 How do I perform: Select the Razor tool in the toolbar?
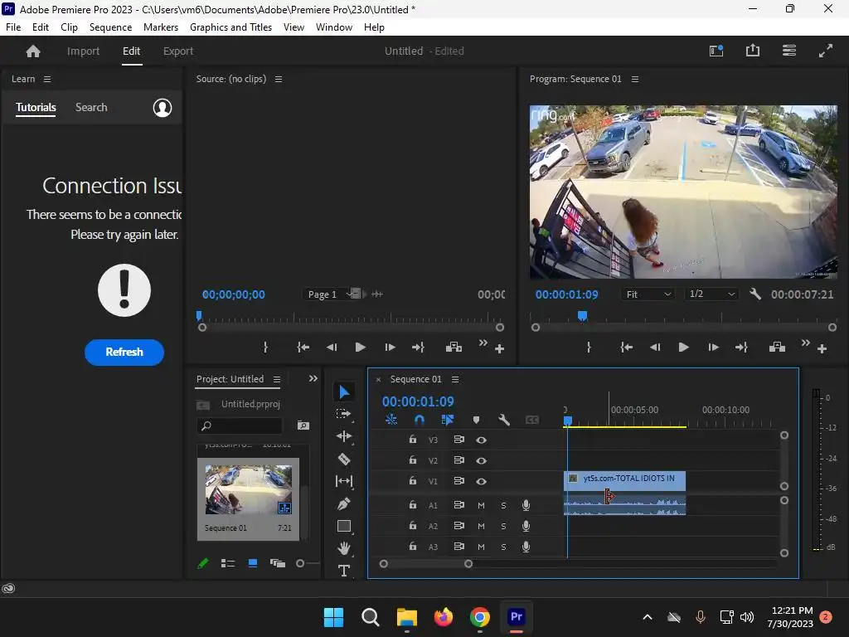tap(344, 459)
